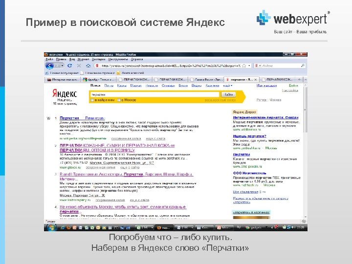This screenshot has height=264, width=352.
Task: Click the page vertical scrollbar thumb
Action: [x=305, y=110]
